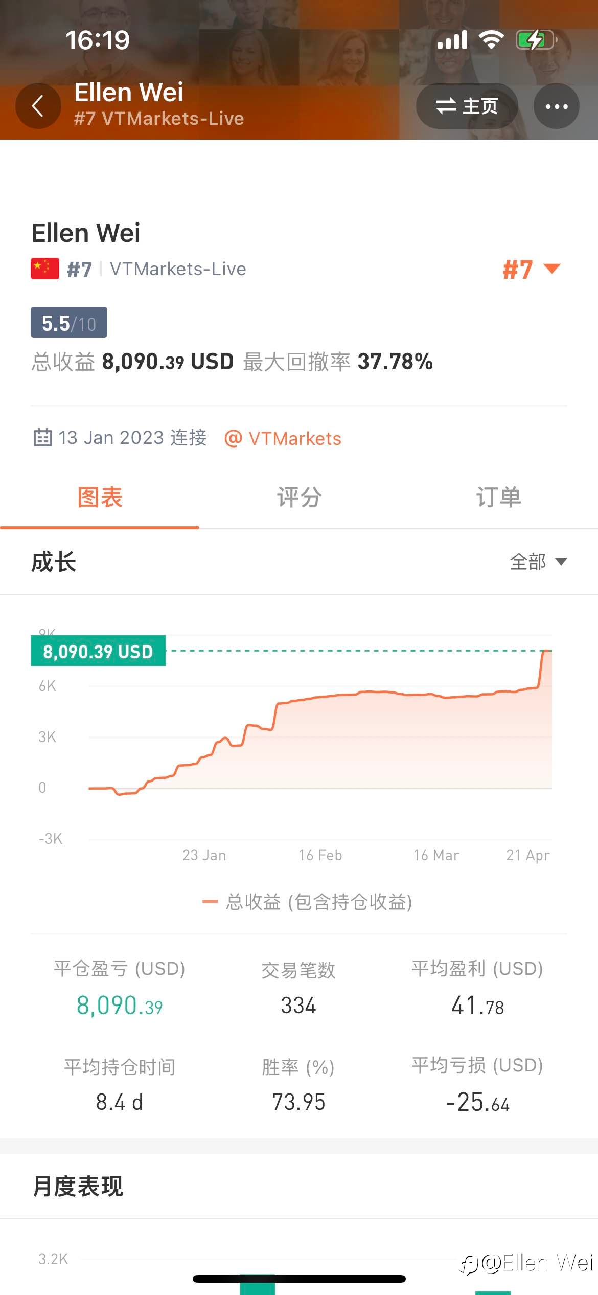Tap the WiFi status icon
This screenshot has width=598, height=1295.
(x=491, y=40)
